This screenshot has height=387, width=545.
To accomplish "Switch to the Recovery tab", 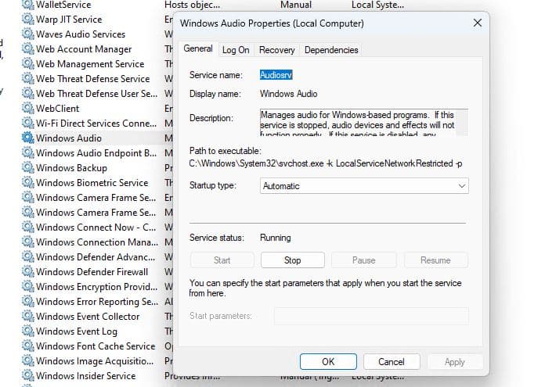I will pyautogui.click(x=276, y=50).
